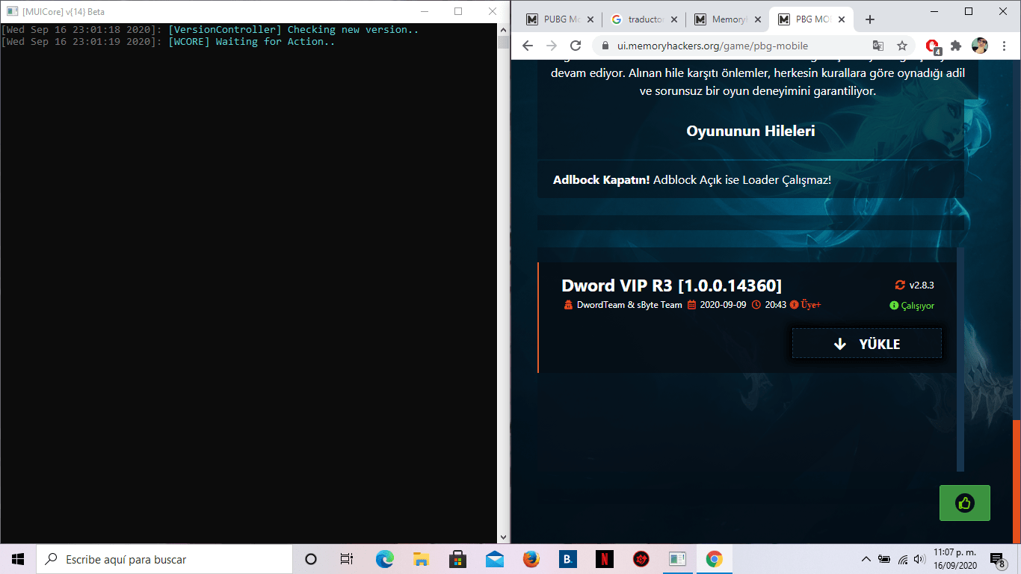
Task: Switch to Chrome from the taskbar
Action: 714,559
